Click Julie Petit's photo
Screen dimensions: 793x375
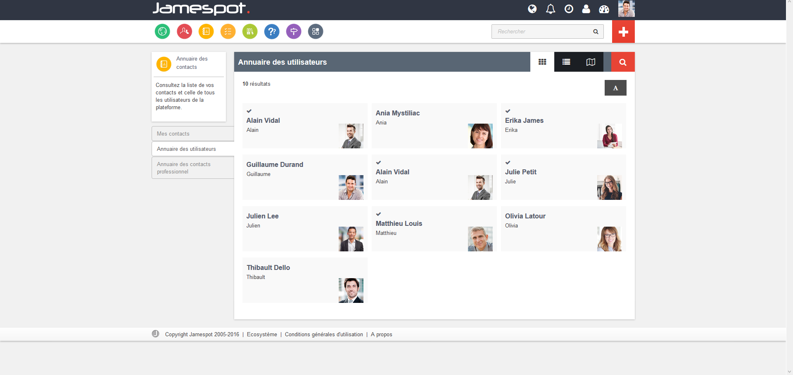tap(610, 187)
